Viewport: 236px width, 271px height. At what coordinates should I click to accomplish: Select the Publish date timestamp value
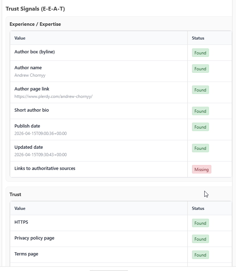click(41, 134)
